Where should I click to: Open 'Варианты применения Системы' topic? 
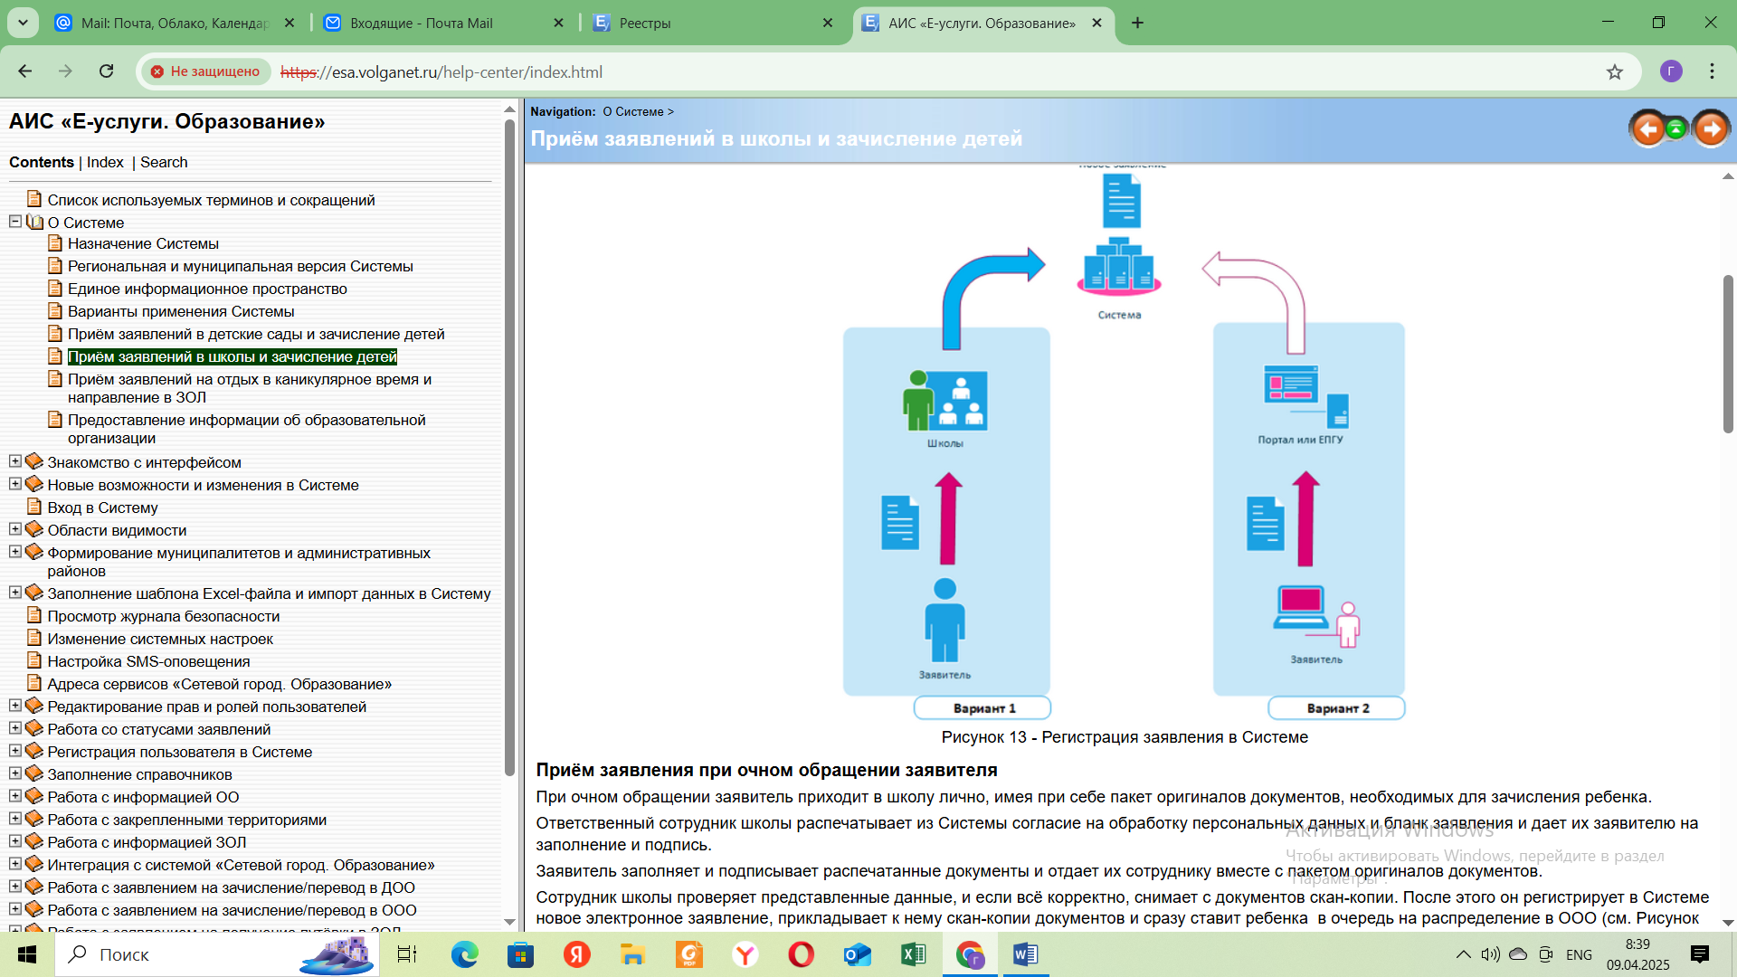(x=181, y=311)
